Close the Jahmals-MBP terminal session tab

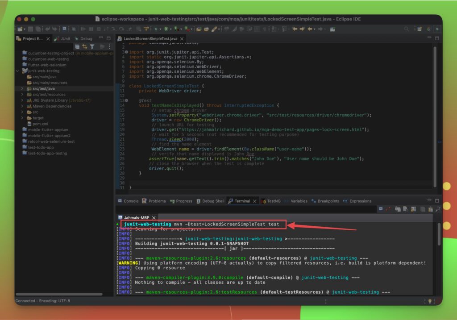pos(154,218)
